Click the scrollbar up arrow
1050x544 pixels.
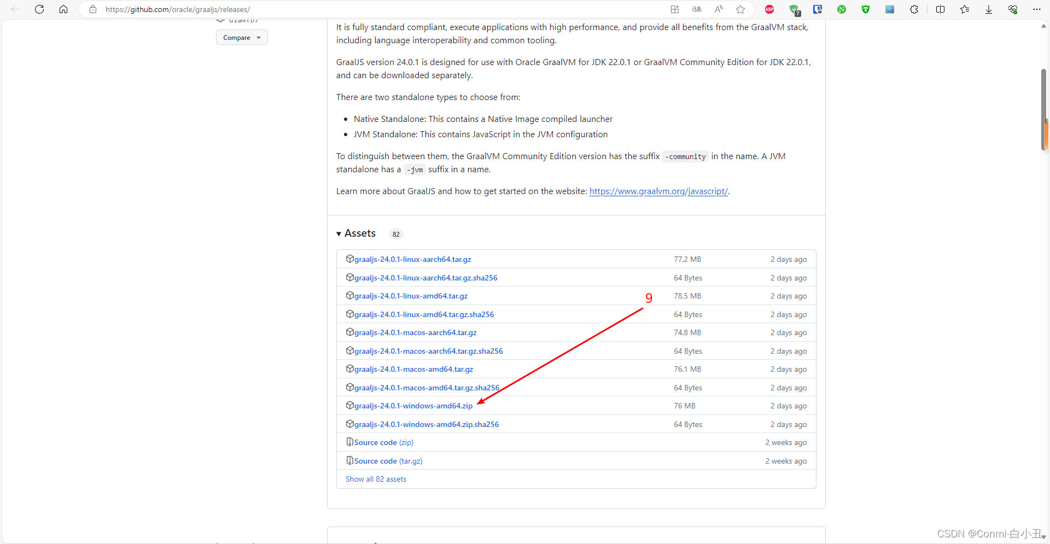click(x=1044, y=26)
